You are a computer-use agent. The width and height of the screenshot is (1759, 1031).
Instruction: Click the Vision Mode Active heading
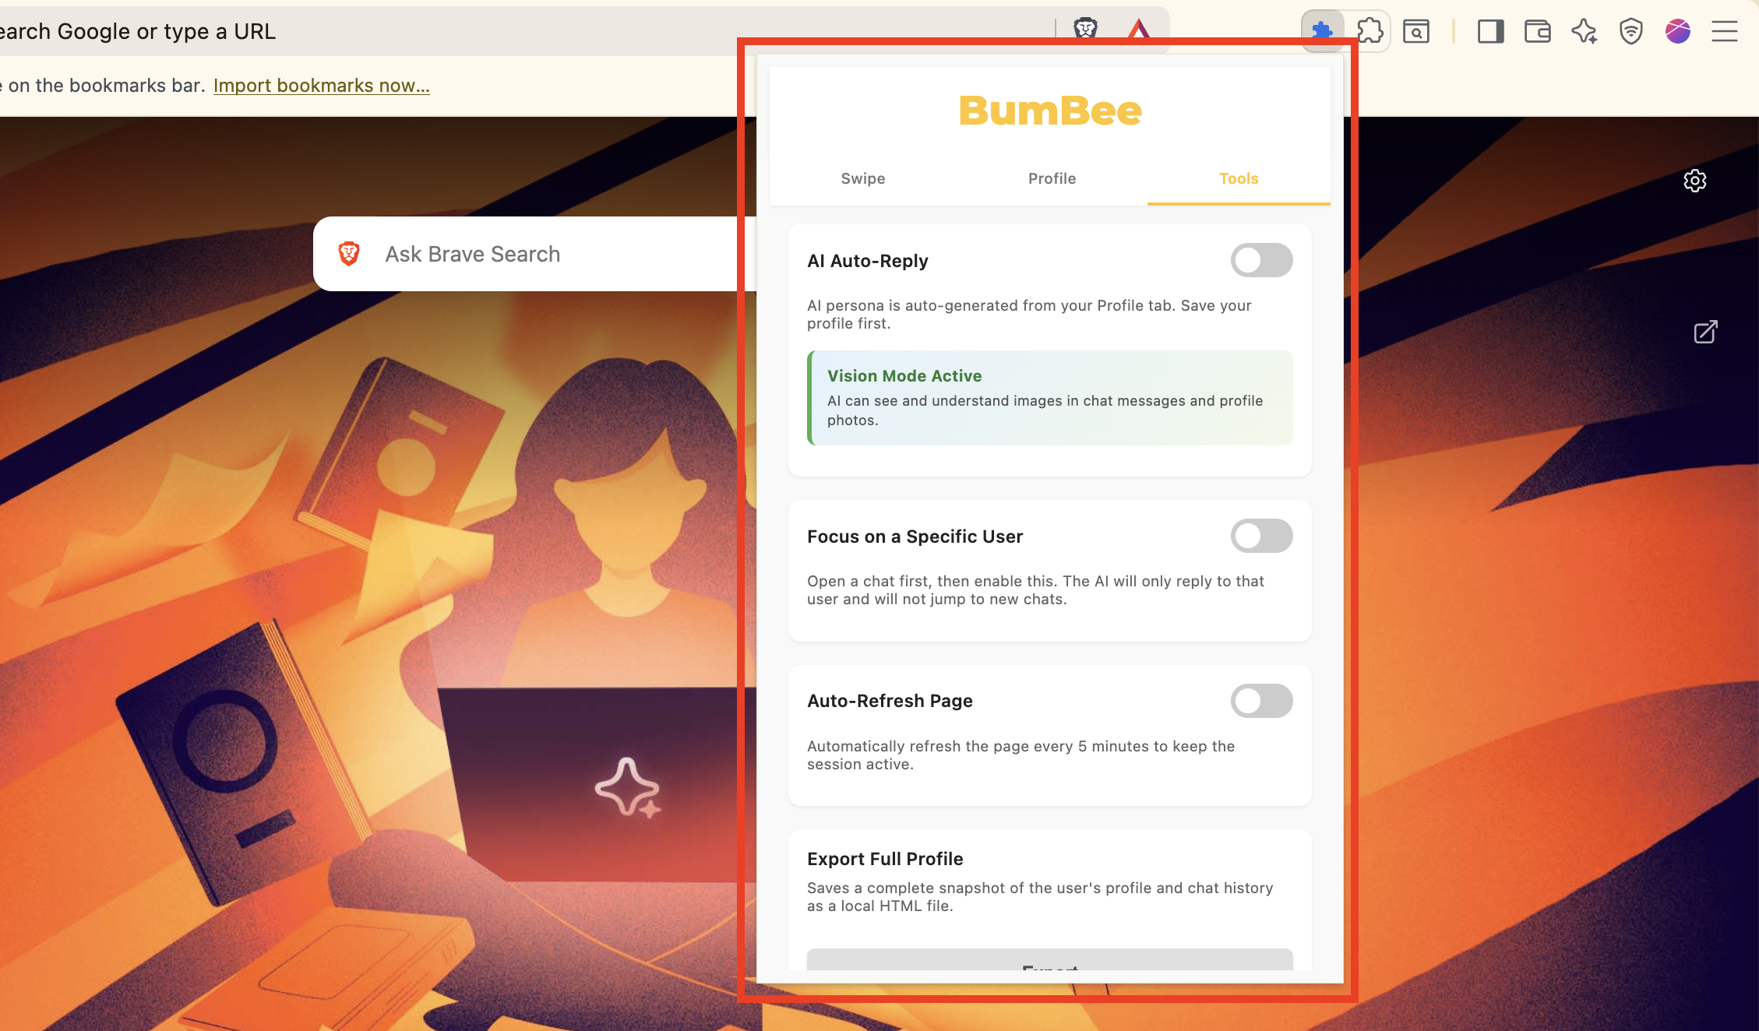click(x=904, y=376)
